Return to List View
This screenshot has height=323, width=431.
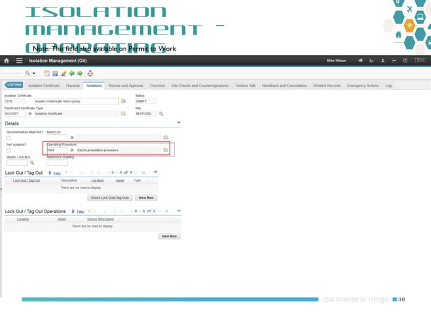point(14,85)
